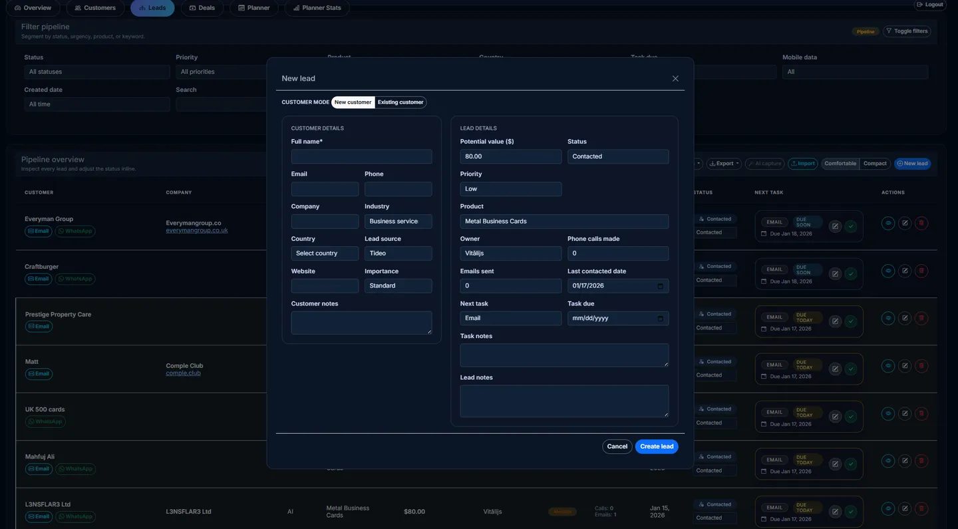
Task: Select New customer mode
Action: [353, 102]
